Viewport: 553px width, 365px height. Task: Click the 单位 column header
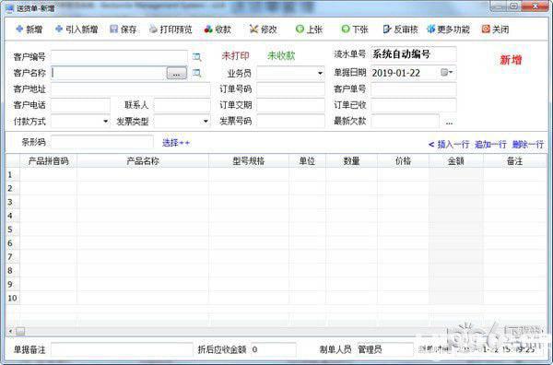[x=307, y=161]
